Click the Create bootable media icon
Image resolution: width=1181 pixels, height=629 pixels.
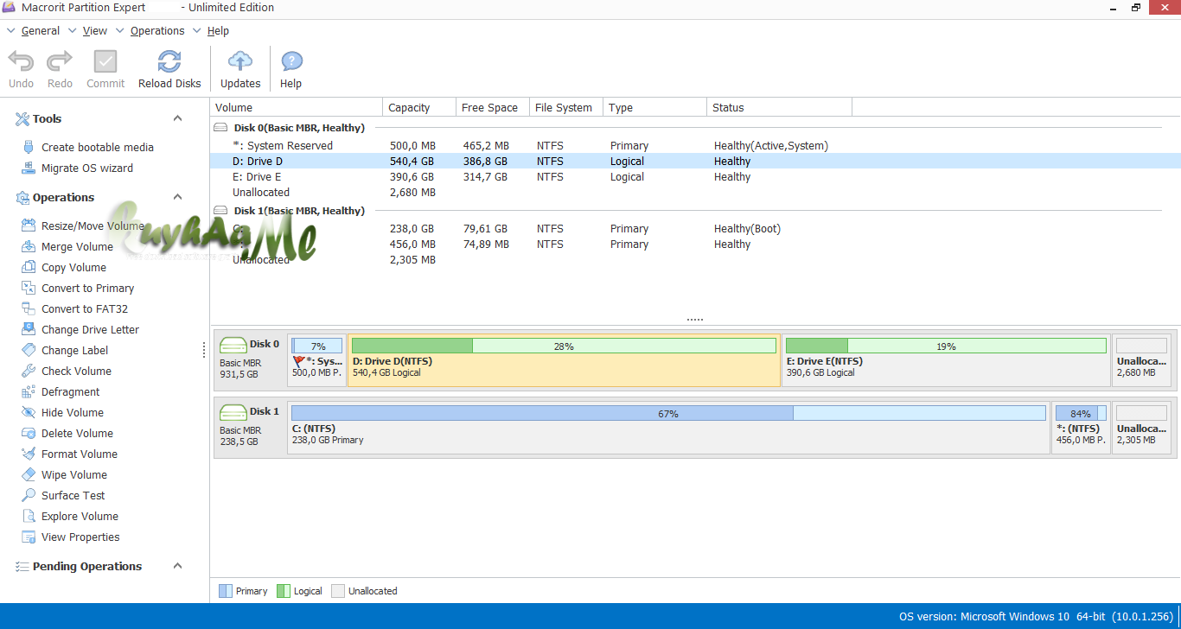28,147
